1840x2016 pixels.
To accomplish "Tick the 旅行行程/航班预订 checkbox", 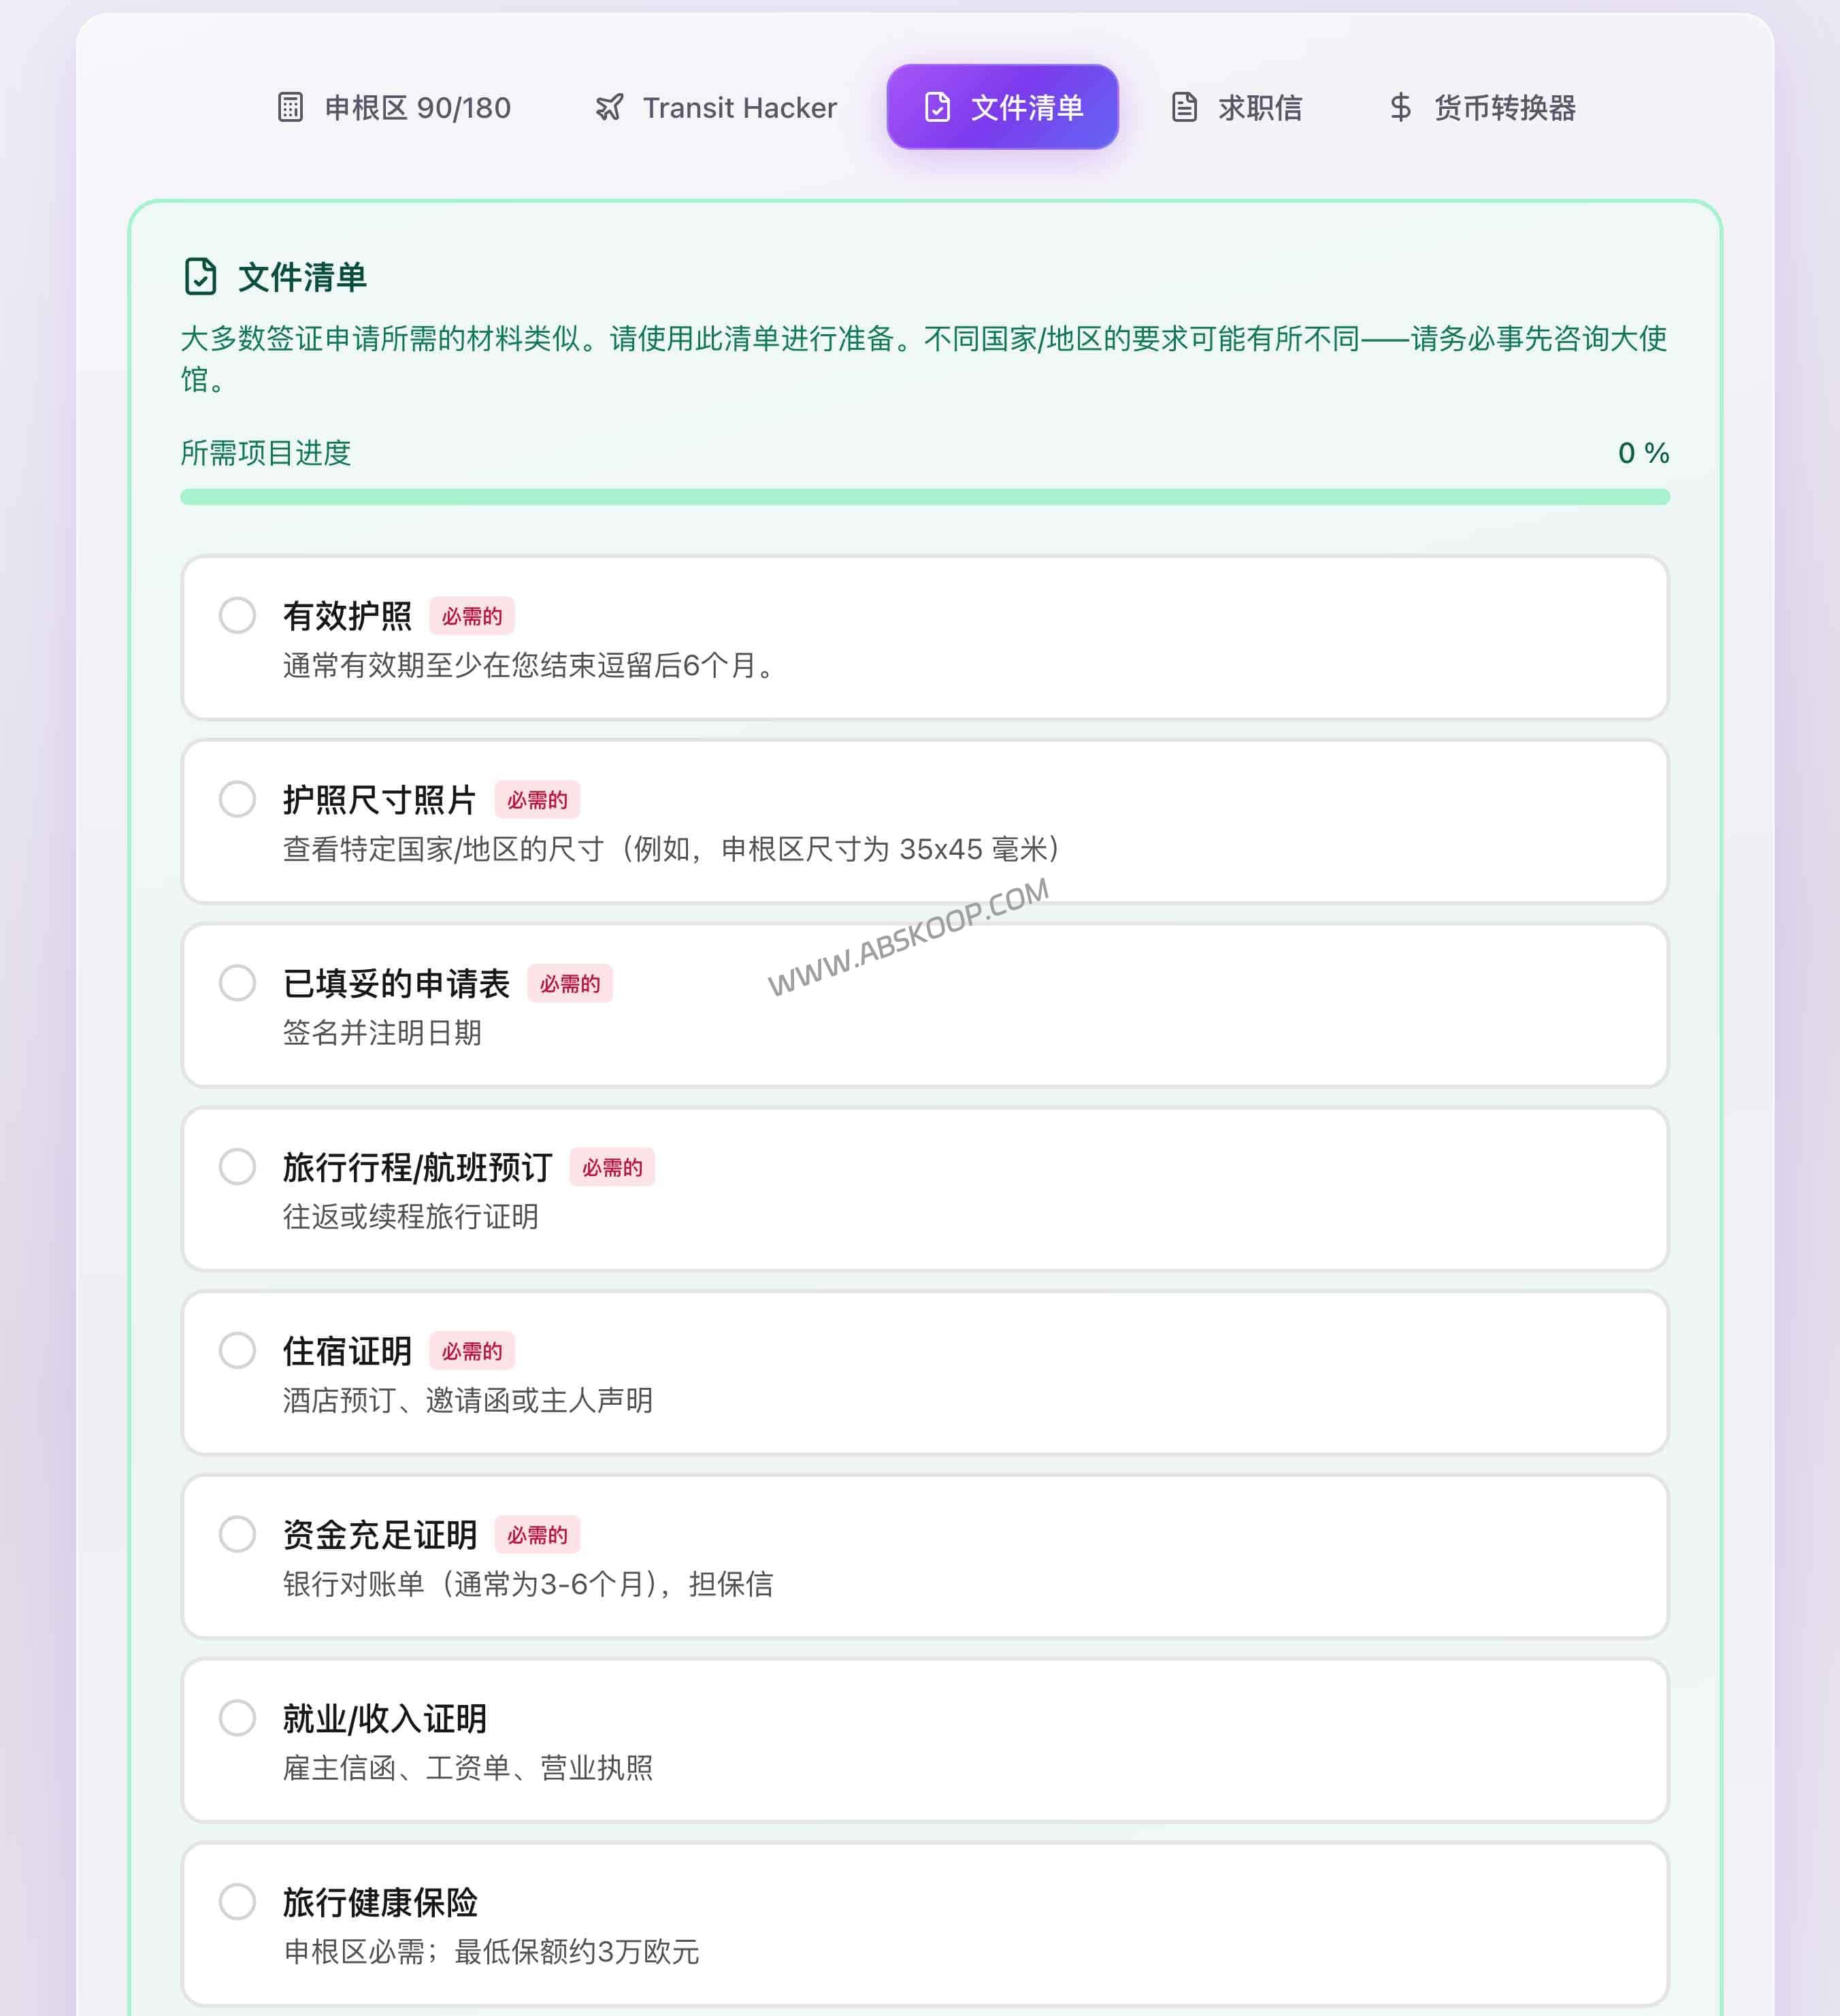I will [x=238, y=1167].
